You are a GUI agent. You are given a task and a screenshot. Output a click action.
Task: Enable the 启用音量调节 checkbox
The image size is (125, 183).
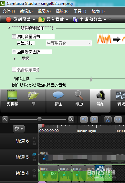pos(14,36)
